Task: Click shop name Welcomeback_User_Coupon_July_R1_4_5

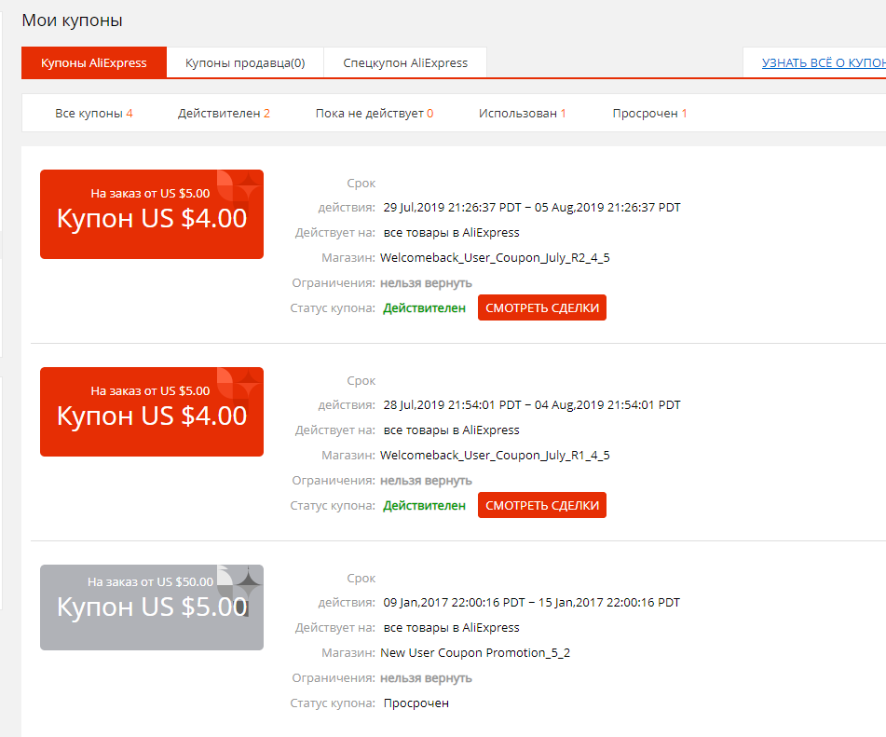Action: click(495, 455)
